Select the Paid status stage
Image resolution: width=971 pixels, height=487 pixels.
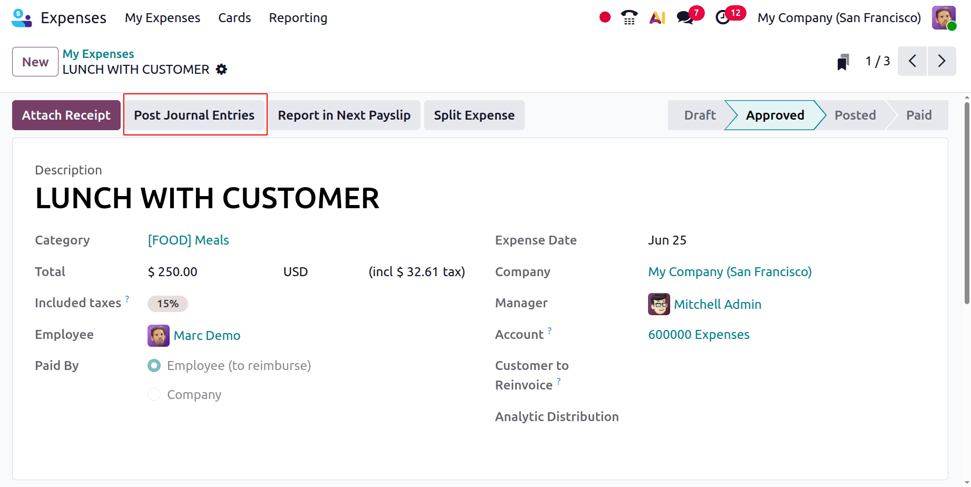919,115
